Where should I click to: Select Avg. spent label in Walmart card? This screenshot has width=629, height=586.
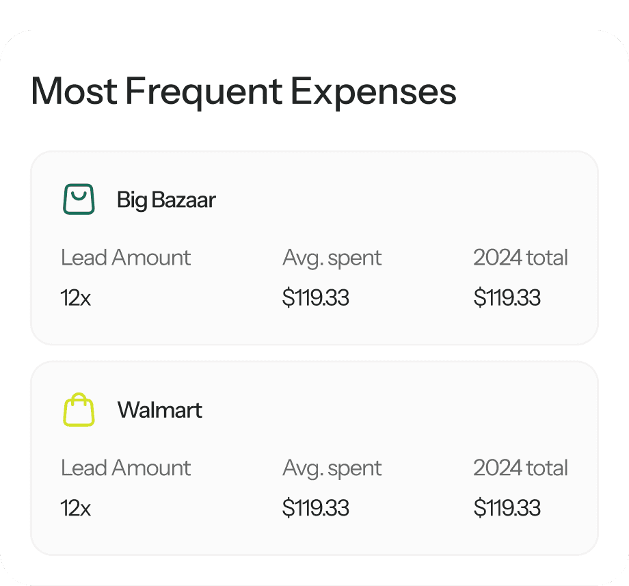(332, 469)
